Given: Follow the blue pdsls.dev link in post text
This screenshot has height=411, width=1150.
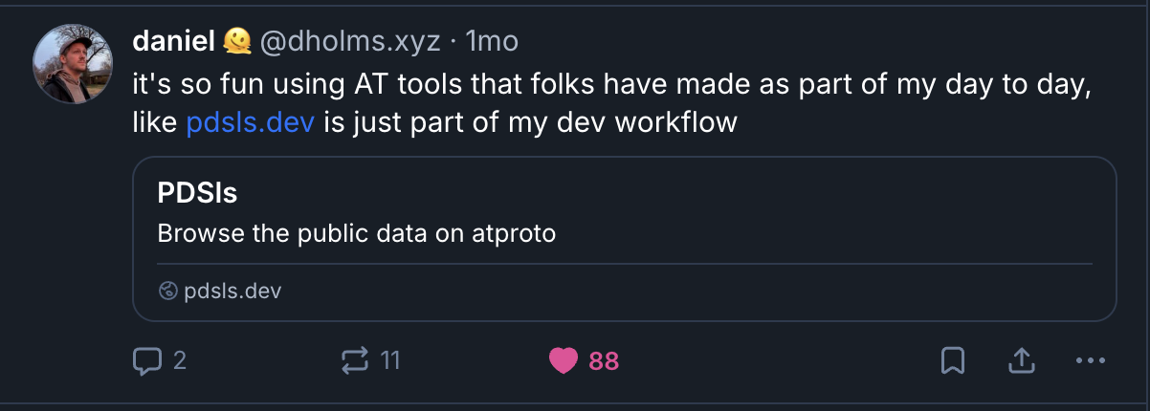Looking at the screenshot, I should tap(251, 123).
